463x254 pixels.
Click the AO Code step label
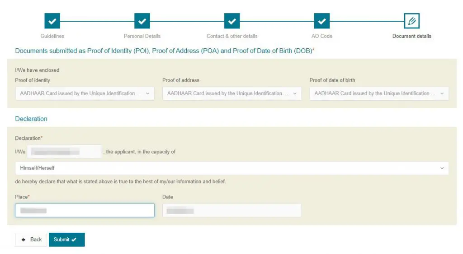[x=321, y=36]
